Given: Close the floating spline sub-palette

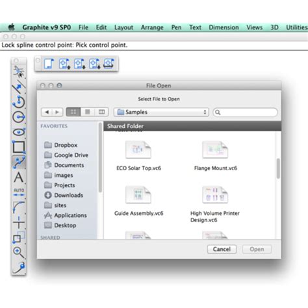Looking at the screenshot, I should point(38,60).
